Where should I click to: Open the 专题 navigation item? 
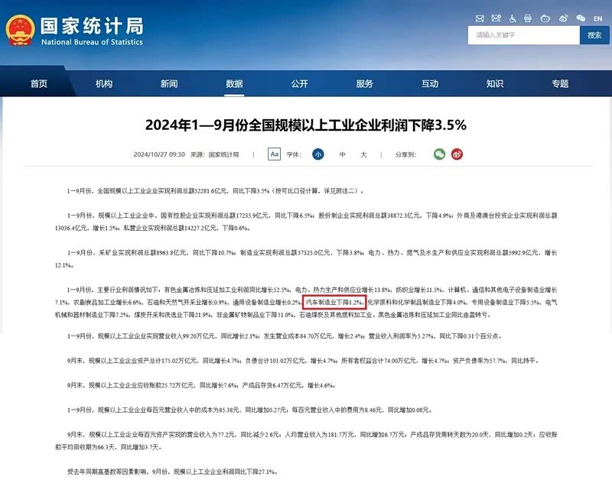coord(560,84)
